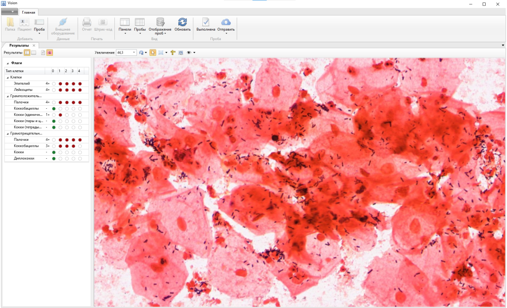Image resolution: width=507 pixels, height=308 pixels.
Task: Collapse the Клетки tree group
Action: (7, 77)
